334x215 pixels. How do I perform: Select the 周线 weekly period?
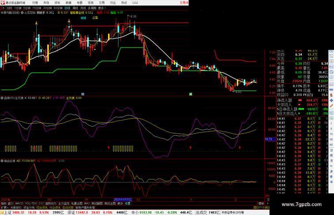coord(75,8)
